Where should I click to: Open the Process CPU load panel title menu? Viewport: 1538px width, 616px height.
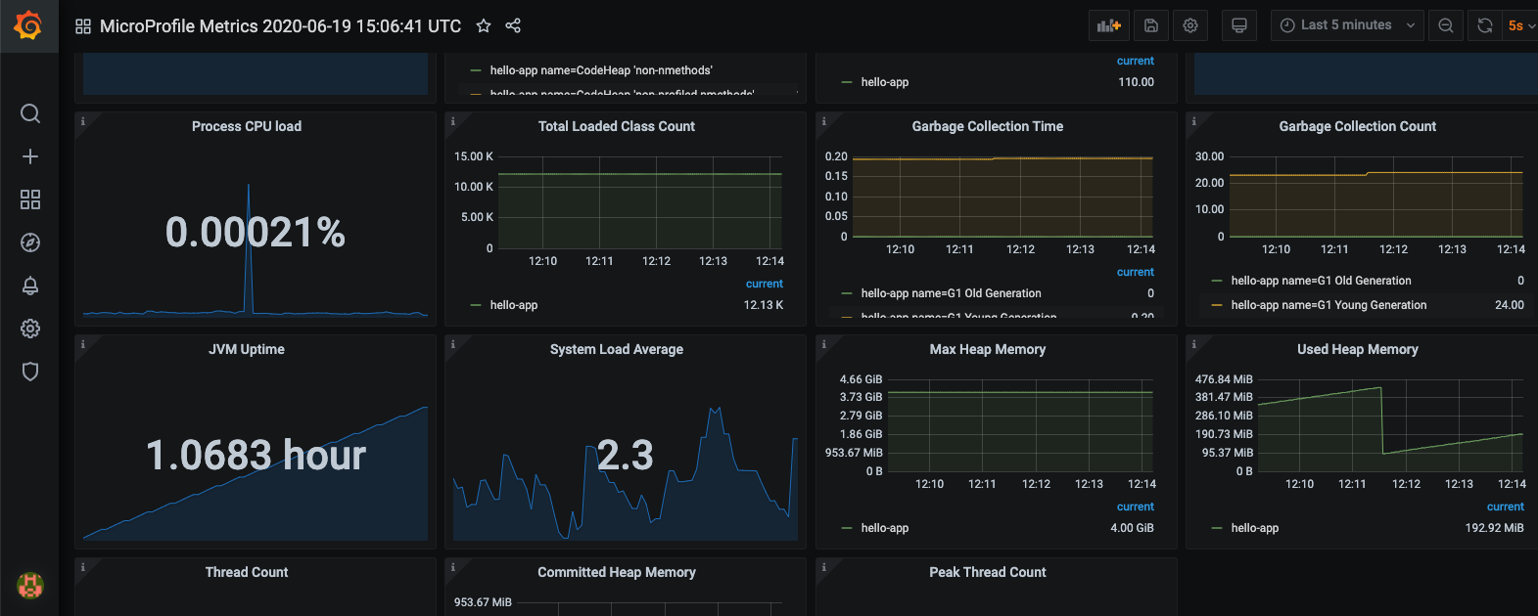click(x=247, y=126)
